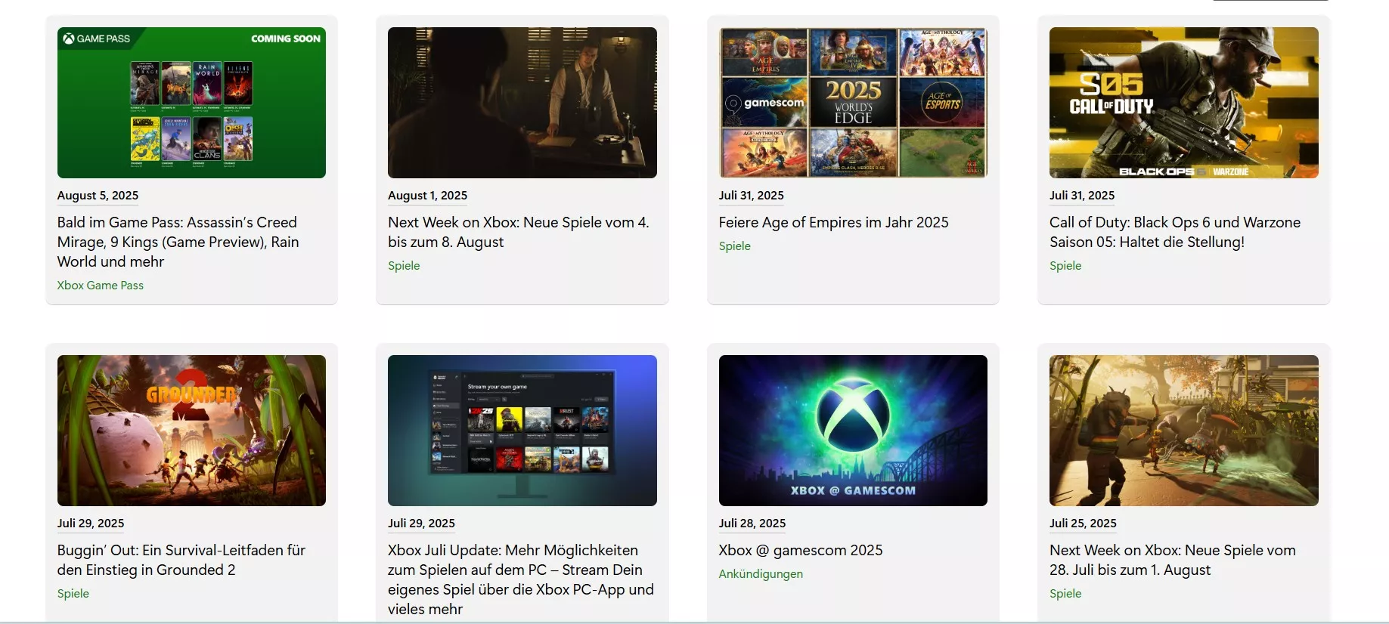
Task: Click the Stream your own game thumbnail
Action: click(x=522, y=431)
